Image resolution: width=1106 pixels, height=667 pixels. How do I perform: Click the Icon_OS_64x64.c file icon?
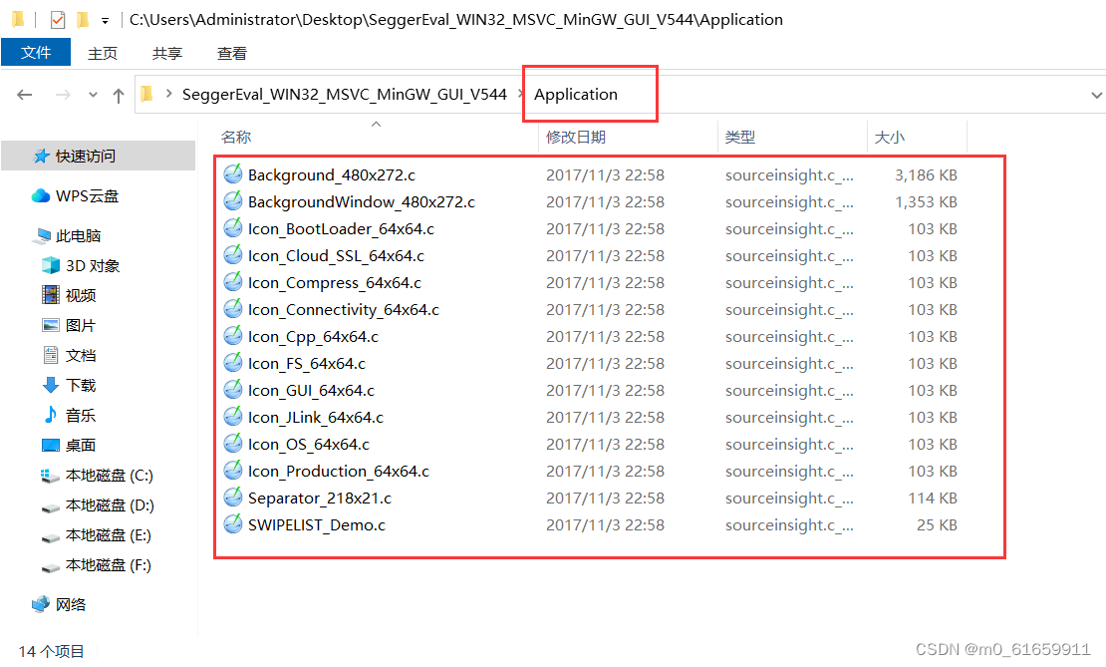pos(233,444)
